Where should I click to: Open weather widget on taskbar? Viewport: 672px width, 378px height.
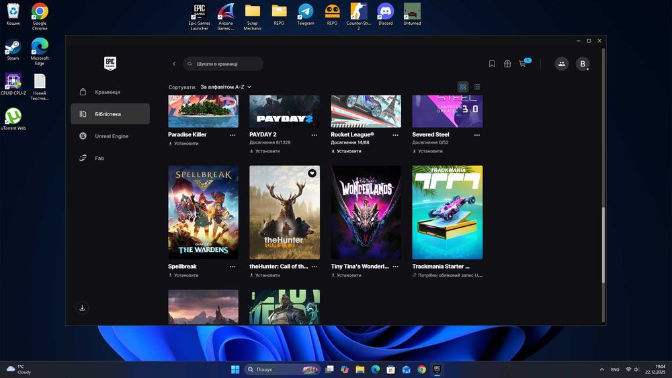(19, 369)
